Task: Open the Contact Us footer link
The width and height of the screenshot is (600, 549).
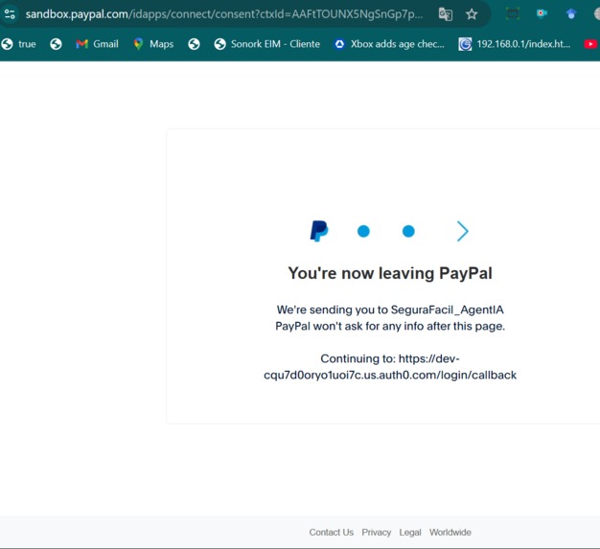Action: click(x=332, y=532)
